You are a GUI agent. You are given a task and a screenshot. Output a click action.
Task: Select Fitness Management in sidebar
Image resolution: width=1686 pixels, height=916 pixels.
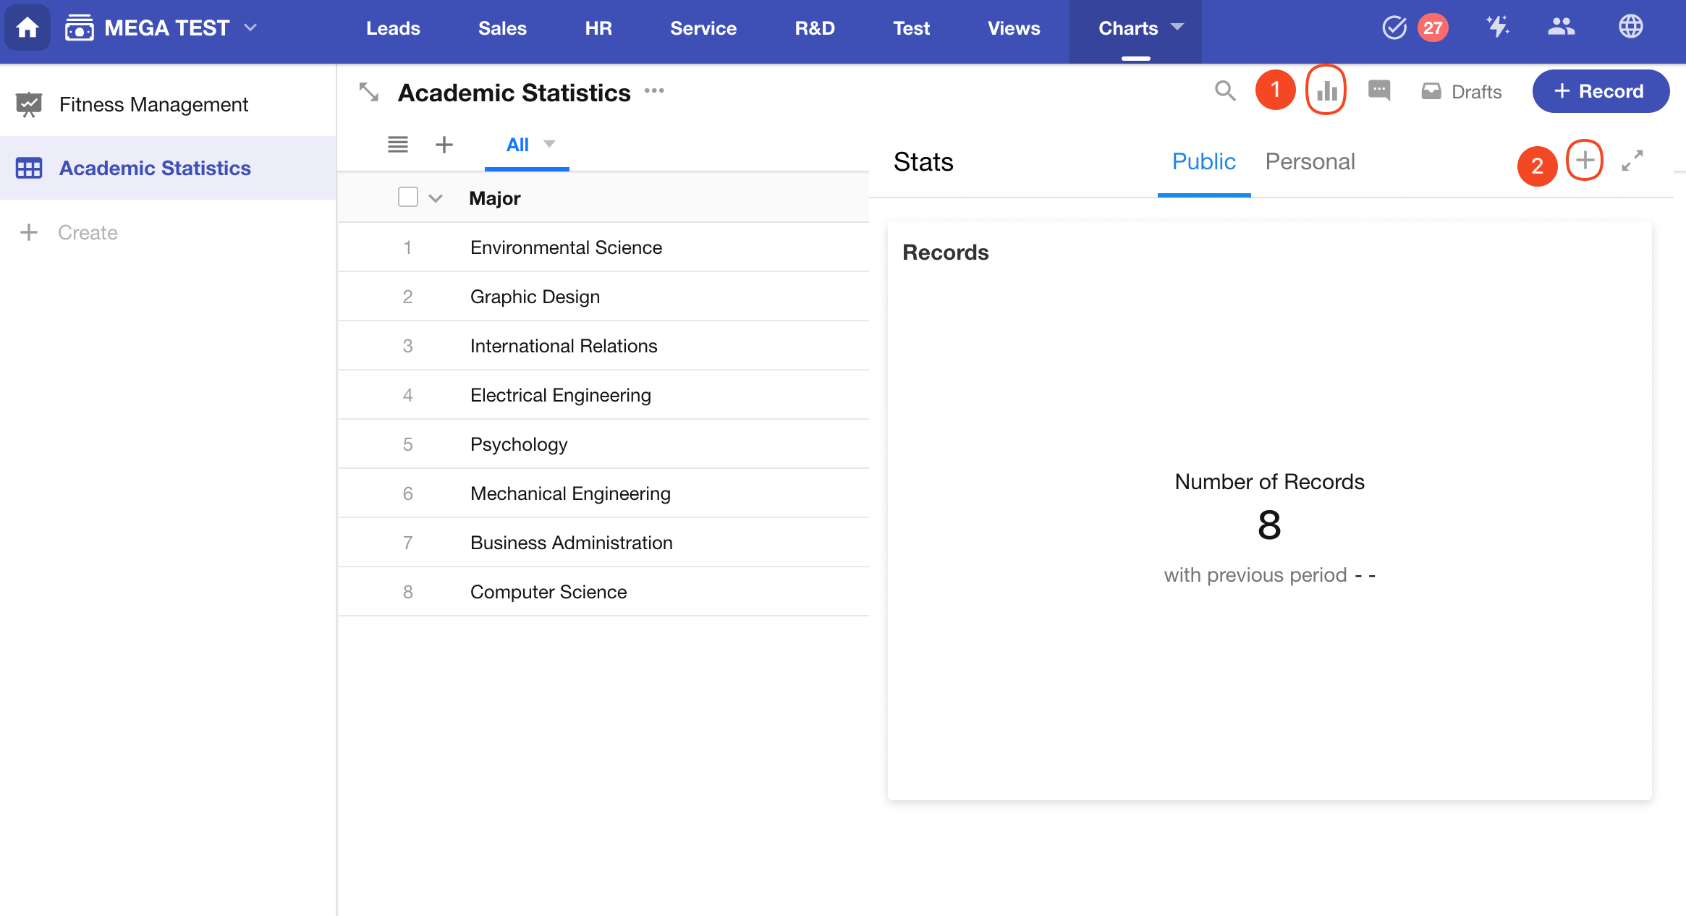(x=153, y=105)
